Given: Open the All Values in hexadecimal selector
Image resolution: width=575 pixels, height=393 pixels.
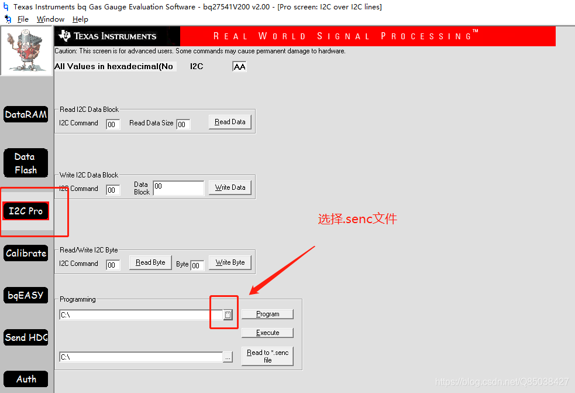Looking at the screenshot, I should (115, 66).
